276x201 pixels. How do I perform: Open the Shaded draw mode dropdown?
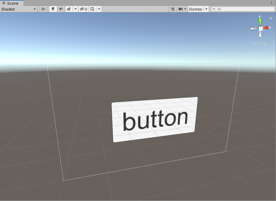point(19,9)
